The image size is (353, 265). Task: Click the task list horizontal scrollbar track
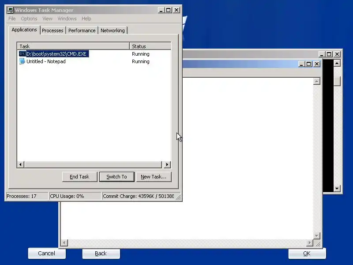tap(93, 164)
